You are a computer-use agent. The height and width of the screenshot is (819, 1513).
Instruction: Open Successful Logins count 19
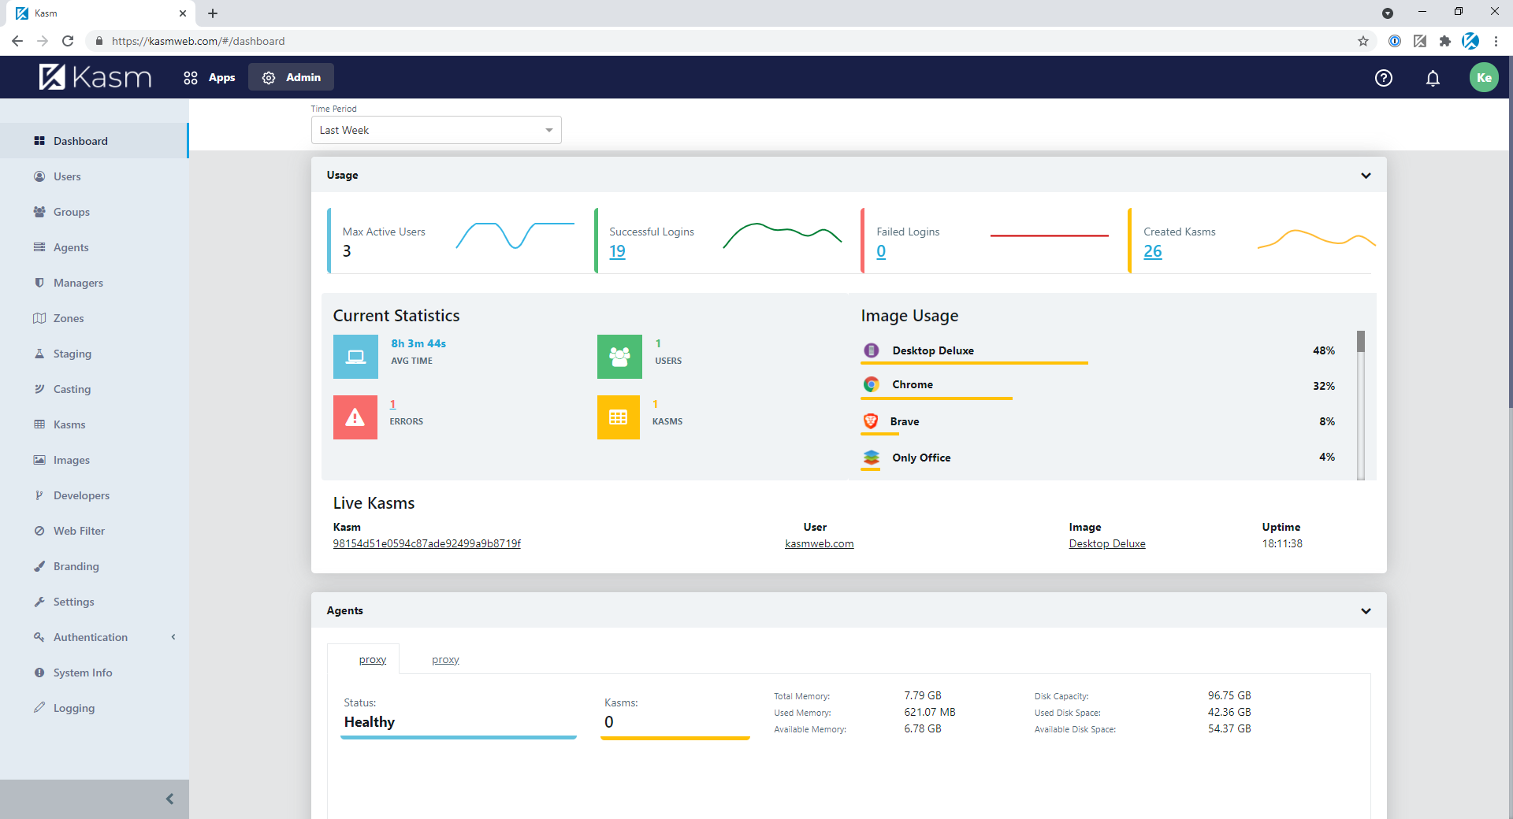coord(617,251)
